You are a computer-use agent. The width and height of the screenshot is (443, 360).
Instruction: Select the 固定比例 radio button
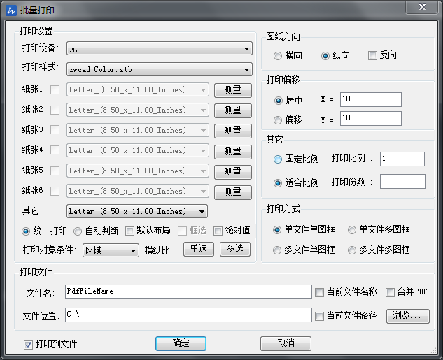pyautogui.click(x=279, y=159)
